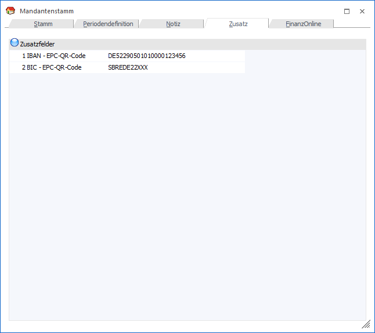Select the BIC - EPC-QR-Code row label
The width and height of the screenshot is (375, 333).
pos(54,67)
